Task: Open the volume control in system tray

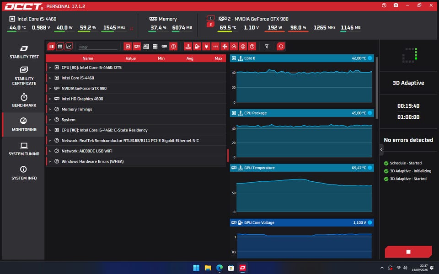Action: [405, 268]
